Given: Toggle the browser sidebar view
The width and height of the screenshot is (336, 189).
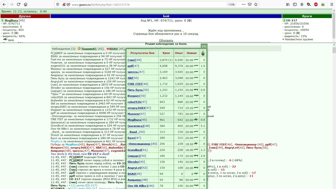Looking at the screenshot, I should (295, 4).
